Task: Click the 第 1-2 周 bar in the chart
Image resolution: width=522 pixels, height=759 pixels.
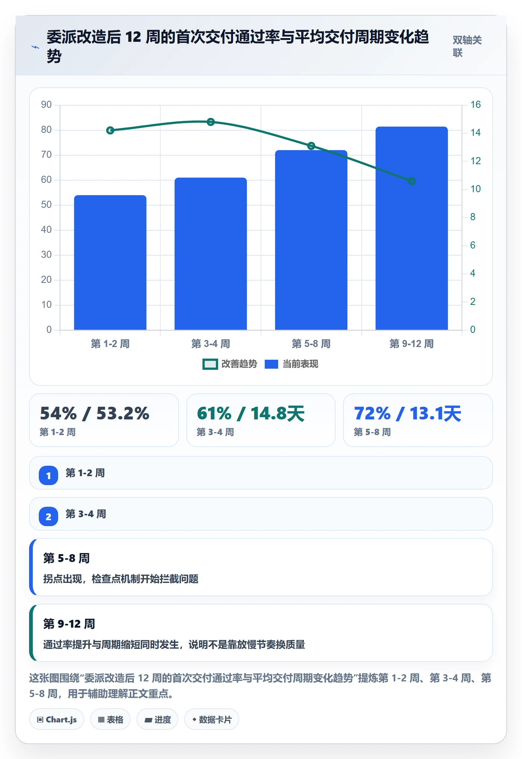Action: pos(110,263)
